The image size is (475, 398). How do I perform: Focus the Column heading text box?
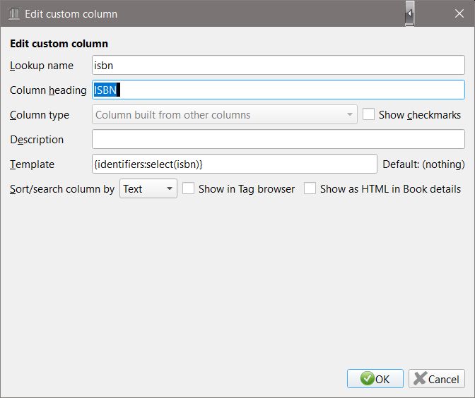click(278, 90)
